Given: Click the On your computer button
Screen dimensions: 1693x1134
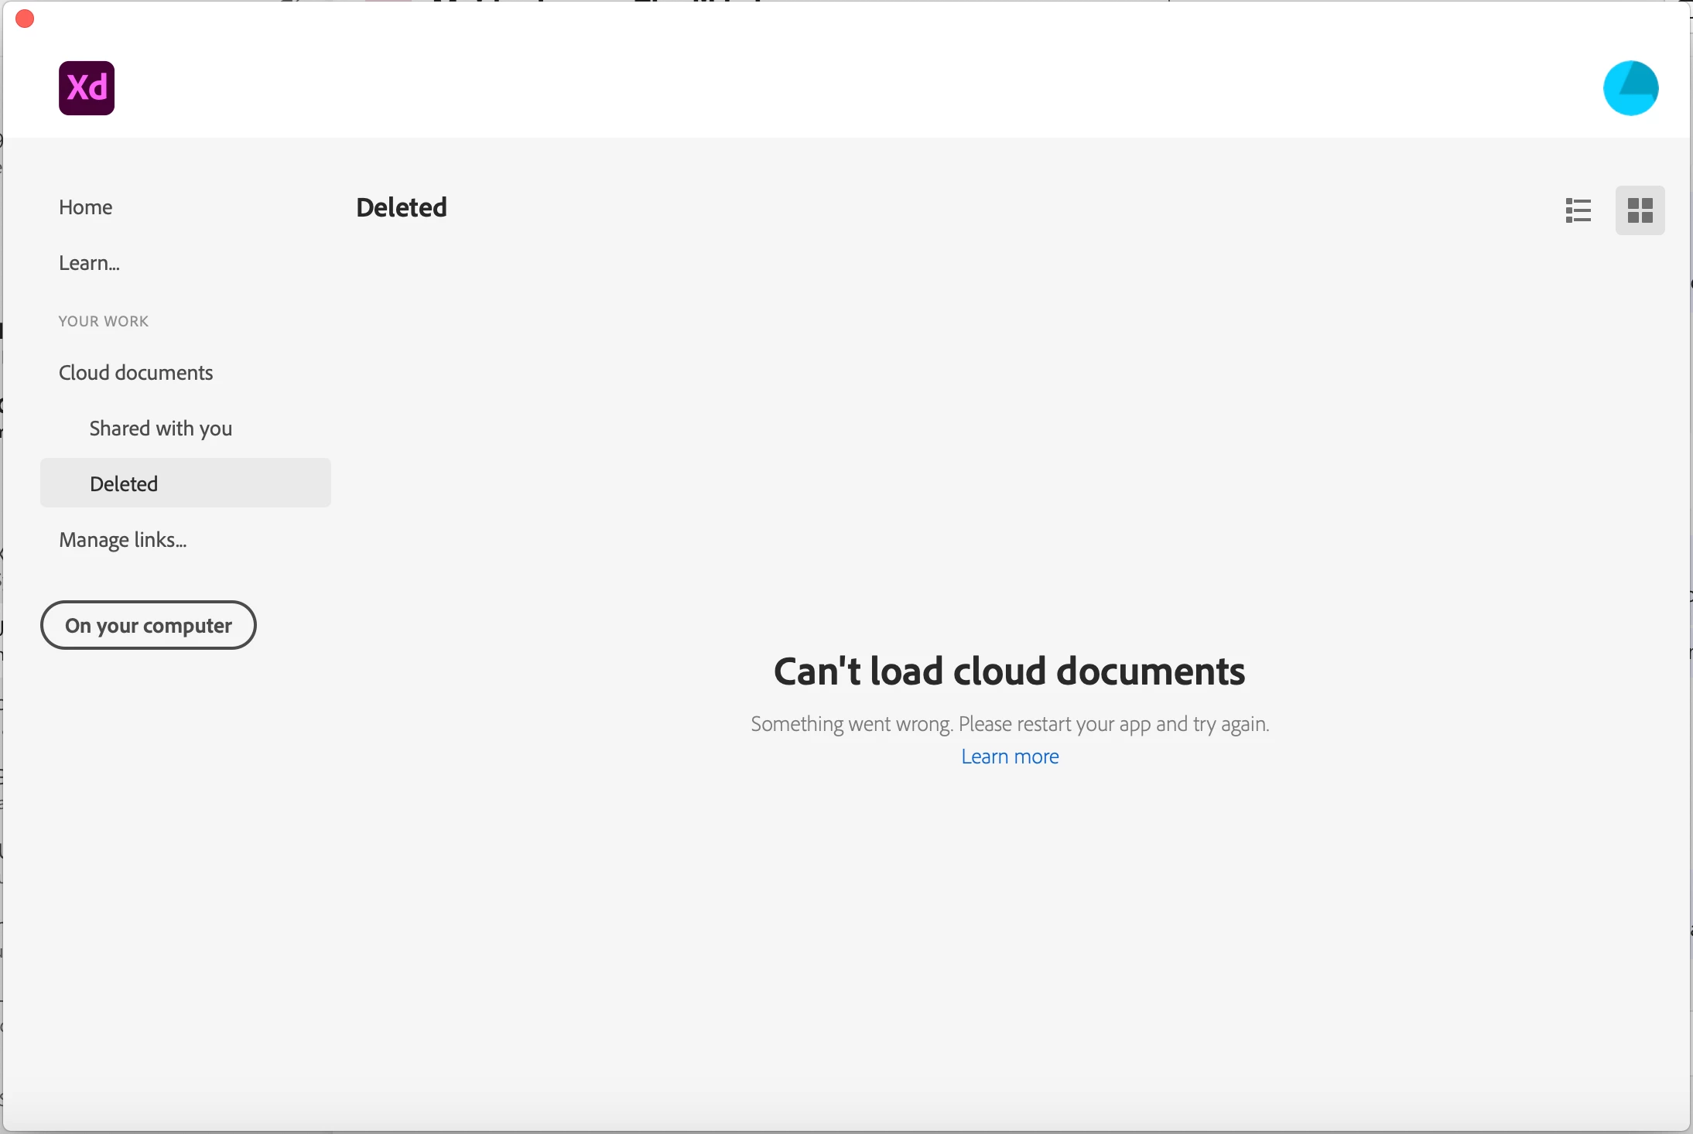Looking at the screenshot, I should click(148, 625).
